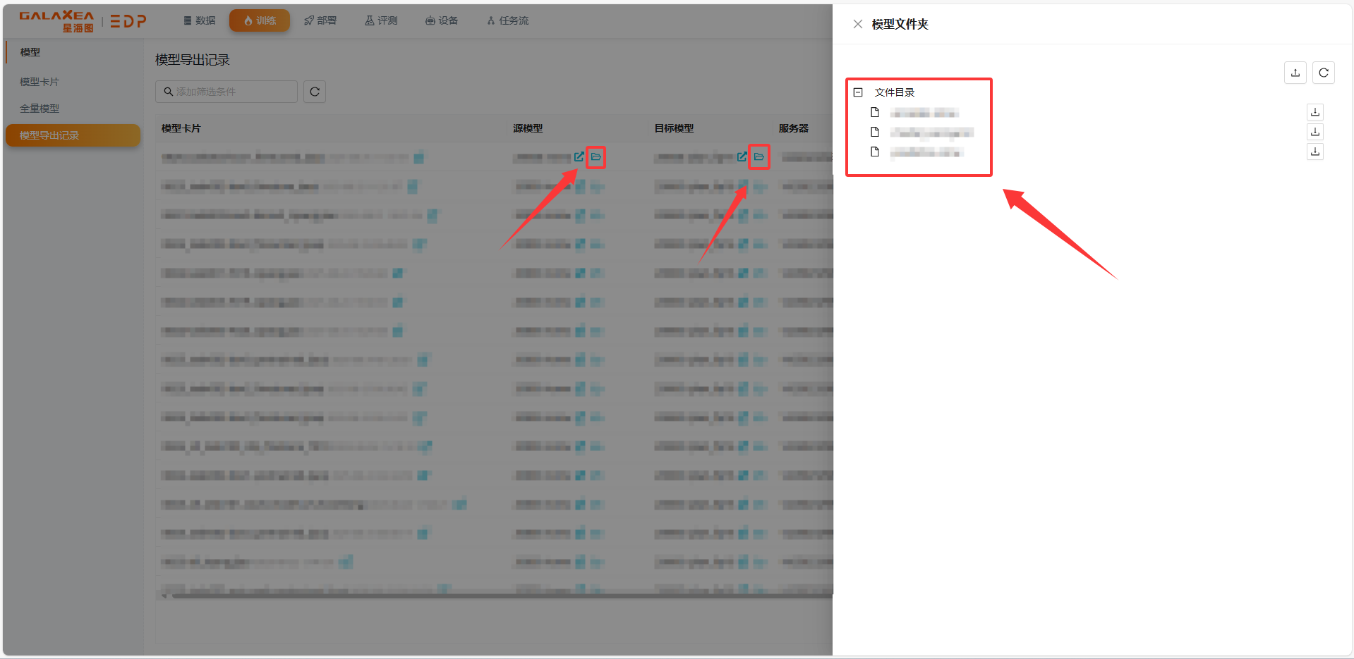Select the third file in 文件目录
The image size is (1354, 659).
925,152
